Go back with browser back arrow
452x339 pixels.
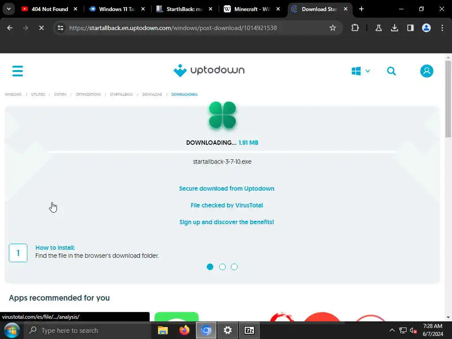pyautogui.click(x=10, y=28)
